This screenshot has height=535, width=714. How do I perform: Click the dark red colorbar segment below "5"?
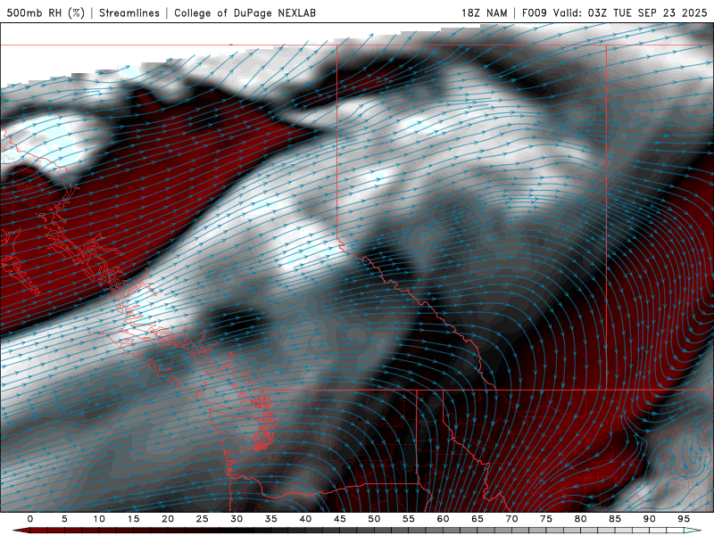(x=64, y=531)
